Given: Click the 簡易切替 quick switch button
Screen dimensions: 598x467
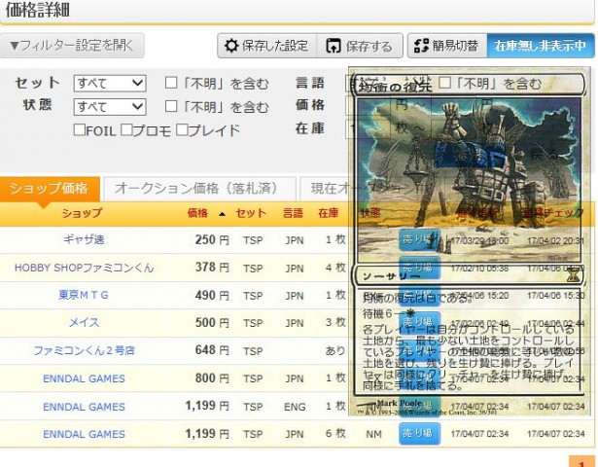Looking at the screenshot, I should point(447,46).
